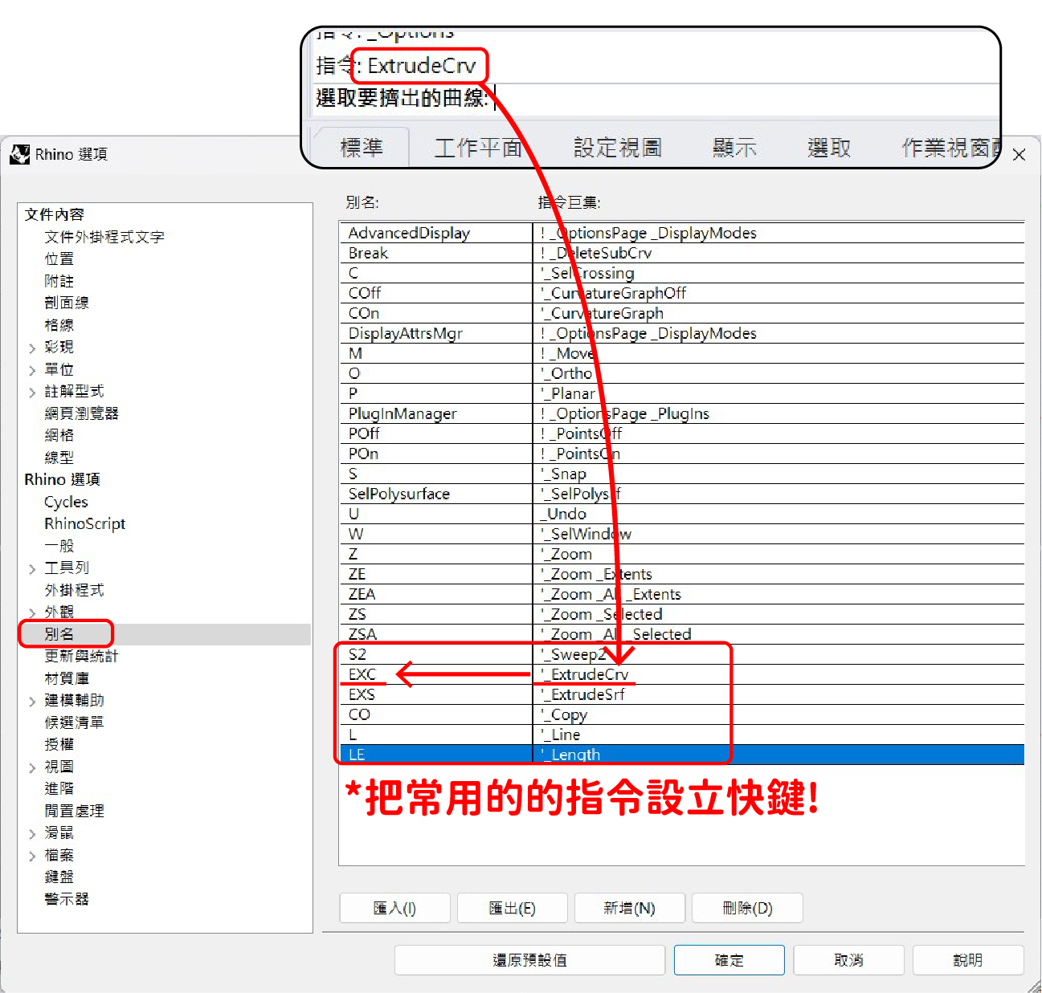Select 材質庫 in the options tree
This screenshot has height=993, width=1042.
pos(67,678)
